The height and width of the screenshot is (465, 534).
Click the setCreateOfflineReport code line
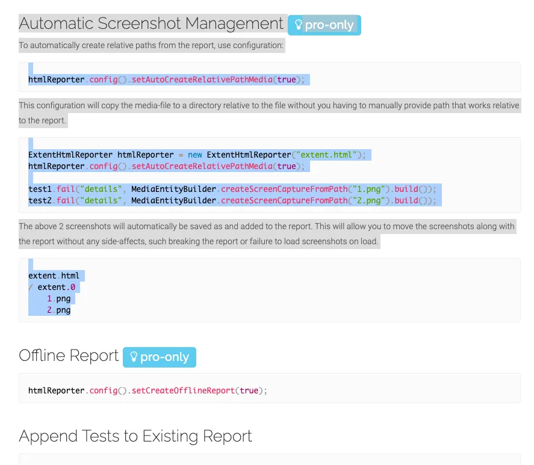147,390
